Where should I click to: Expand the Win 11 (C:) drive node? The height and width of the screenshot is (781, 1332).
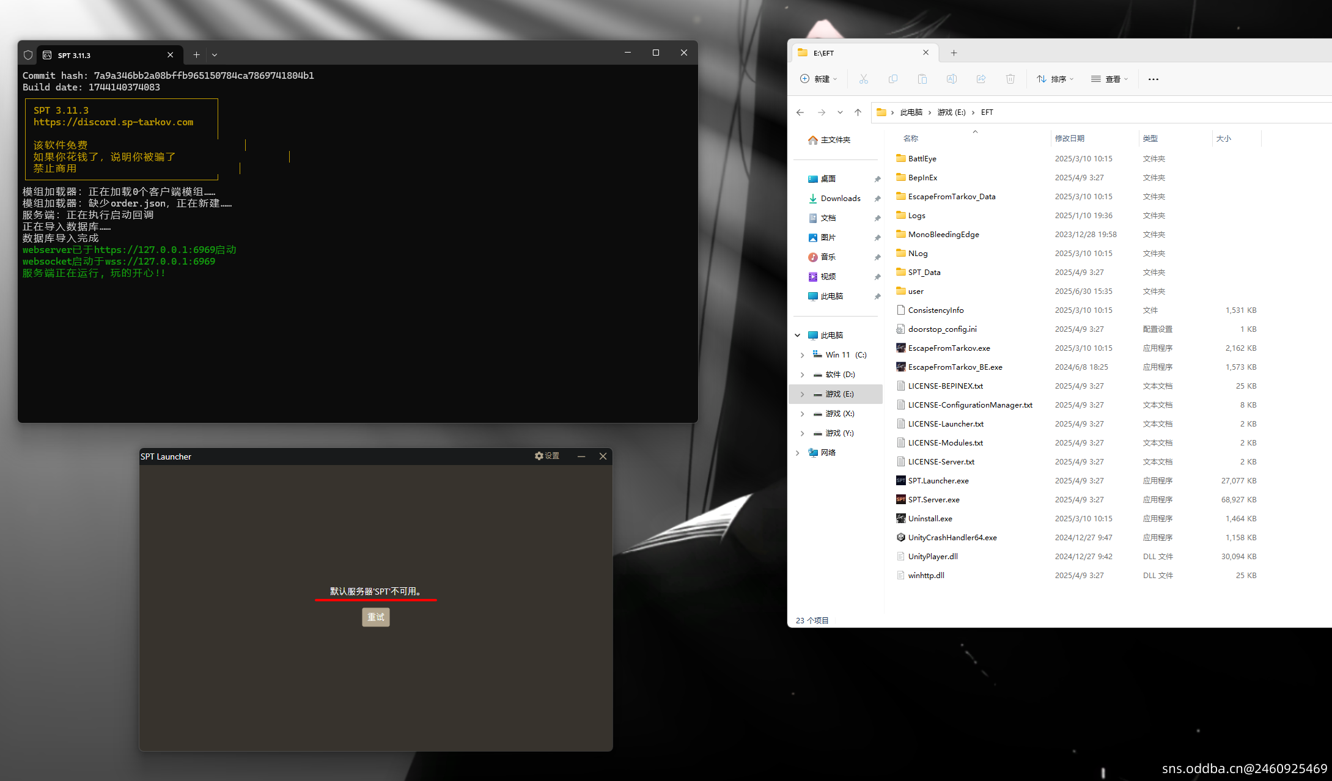click(x=803, y=355)
